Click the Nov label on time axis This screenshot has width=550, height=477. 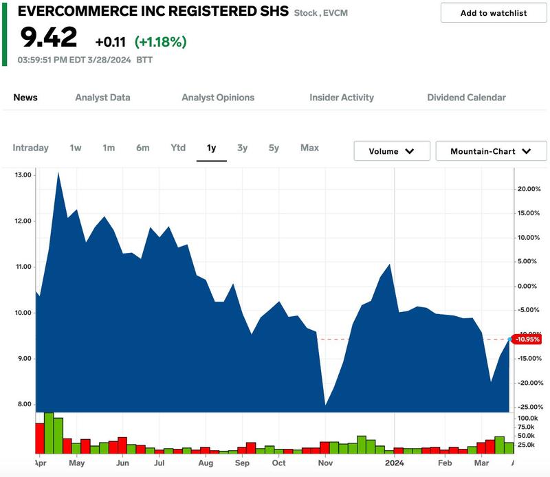click(x=325, y=463)
